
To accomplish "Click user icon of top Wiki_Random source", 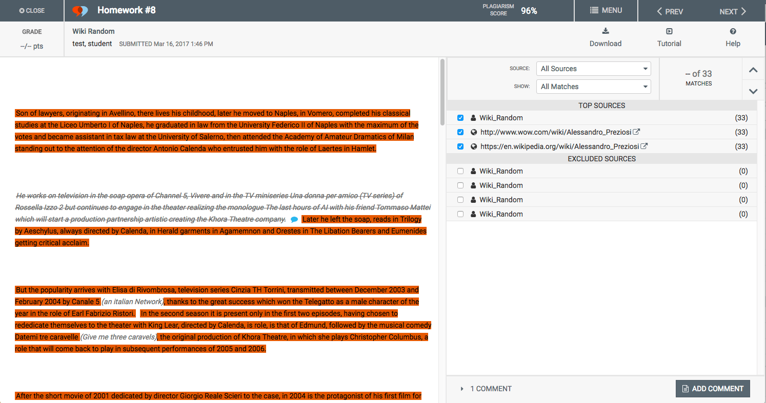I will click(474, 118).
